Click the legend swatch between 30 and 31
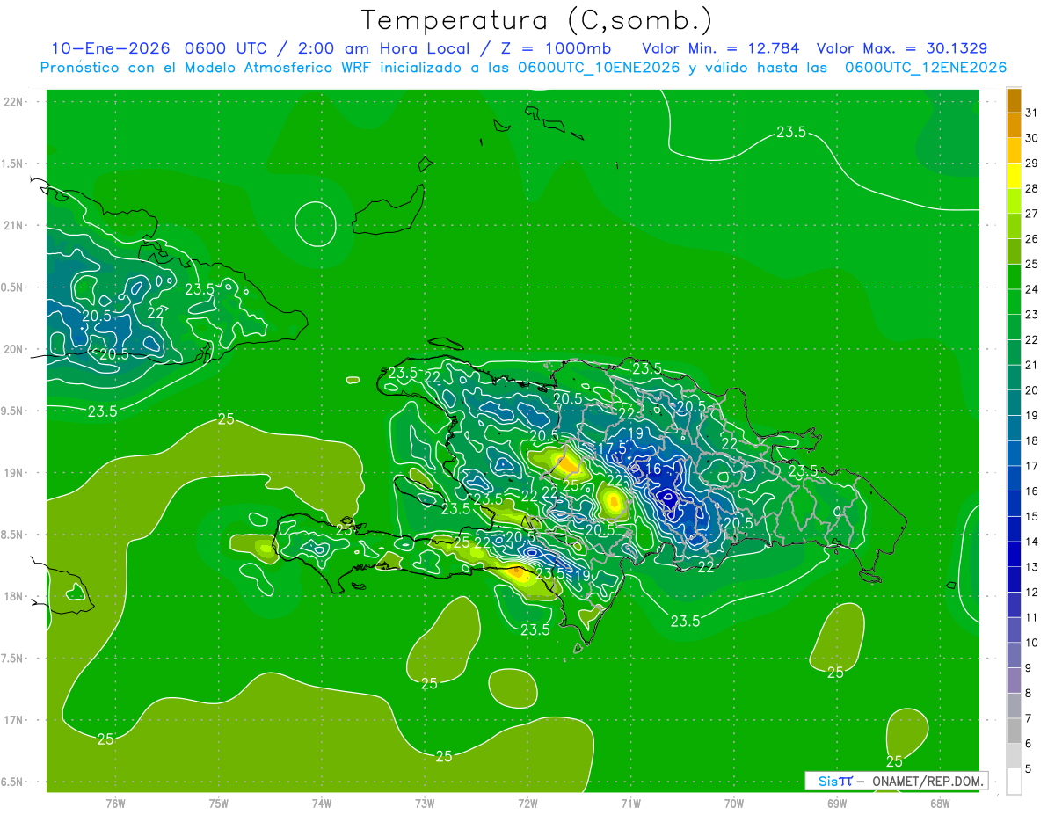 pyautogui.click(x=1014, y=126)
